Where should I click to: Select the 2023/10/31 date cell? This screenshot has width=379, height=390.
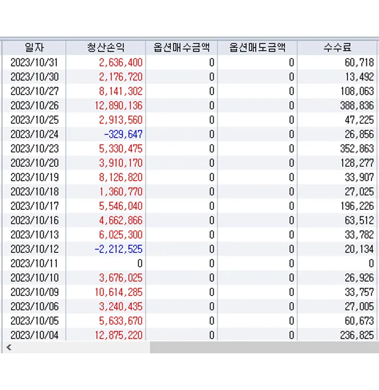point(34,63)
